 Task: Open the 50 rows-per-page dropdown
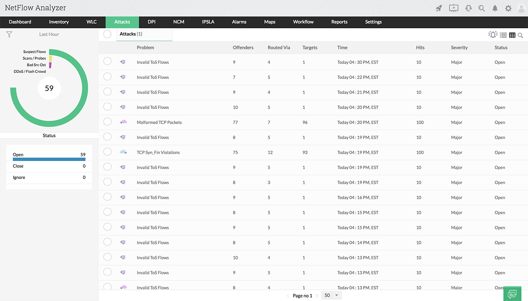[x=332, y=296]
